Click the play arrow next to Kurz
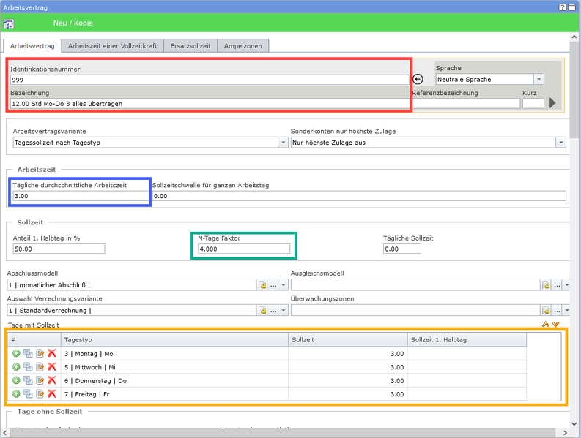 point(553,103)
